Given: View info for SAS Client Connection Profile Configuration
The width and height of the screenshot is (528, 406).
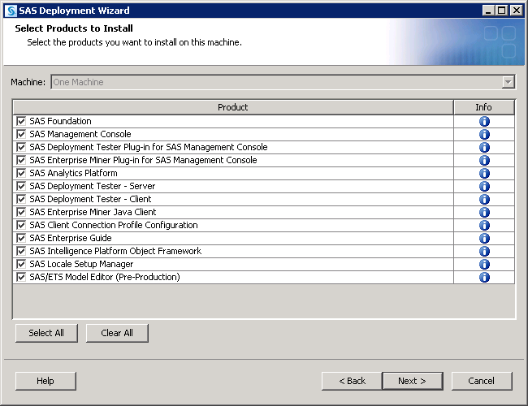Looking at the screenshot, I should (484, 225).
